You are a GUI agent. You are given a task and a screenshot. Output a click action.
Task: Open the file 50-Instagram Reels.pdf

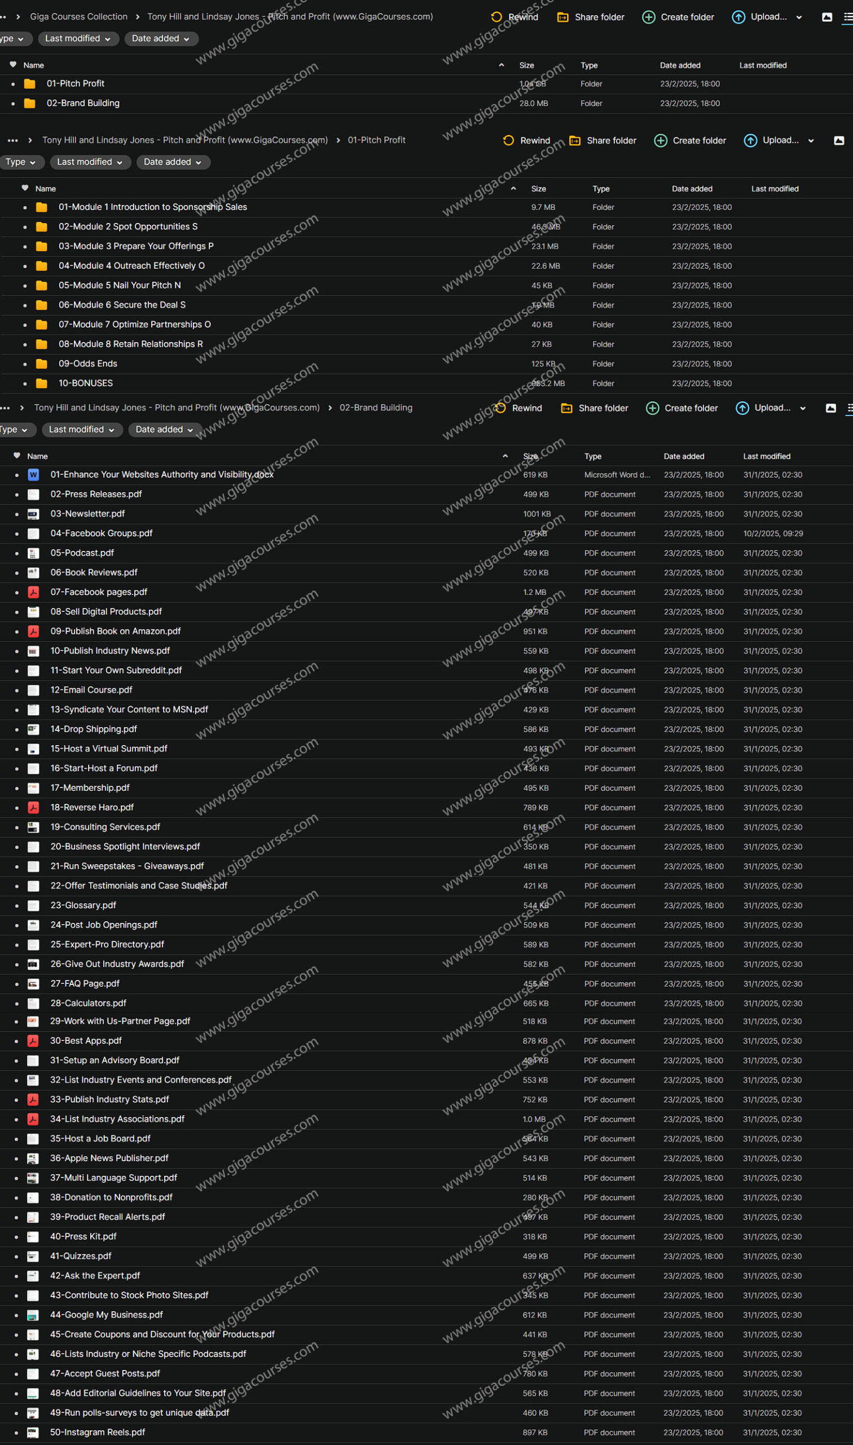click(98, 1433)
